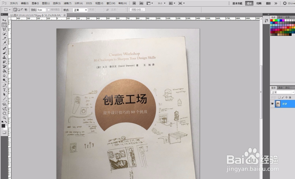295x179 pixels.
Task: Select the Quick Selection tool
Action: (x=4, y=34)
